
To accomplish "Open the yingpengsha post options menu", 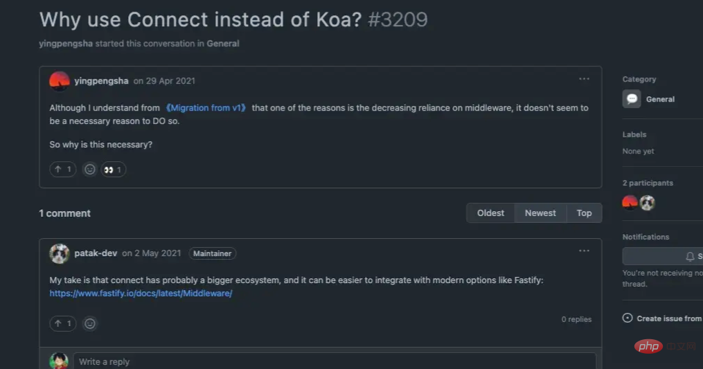I will pyautogui.click(x=585, y=79).
